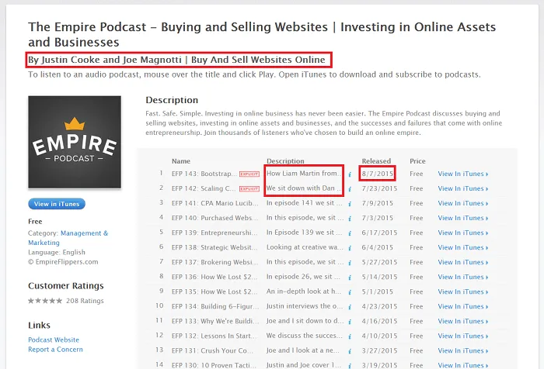This screenshot has width=544, height=369.
Task: Click the Report a Concern link
Action: point(55,350)
